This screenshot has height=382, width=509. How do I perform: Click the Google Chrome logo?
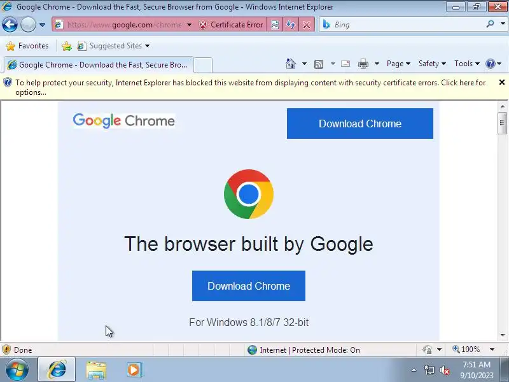(123, 121)
